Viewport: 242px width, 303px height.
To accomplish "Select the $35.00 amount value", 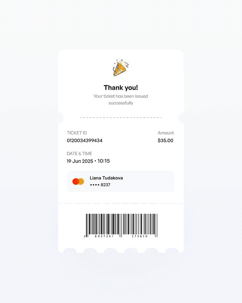I will pyautogui.click(x=165, y=141).
